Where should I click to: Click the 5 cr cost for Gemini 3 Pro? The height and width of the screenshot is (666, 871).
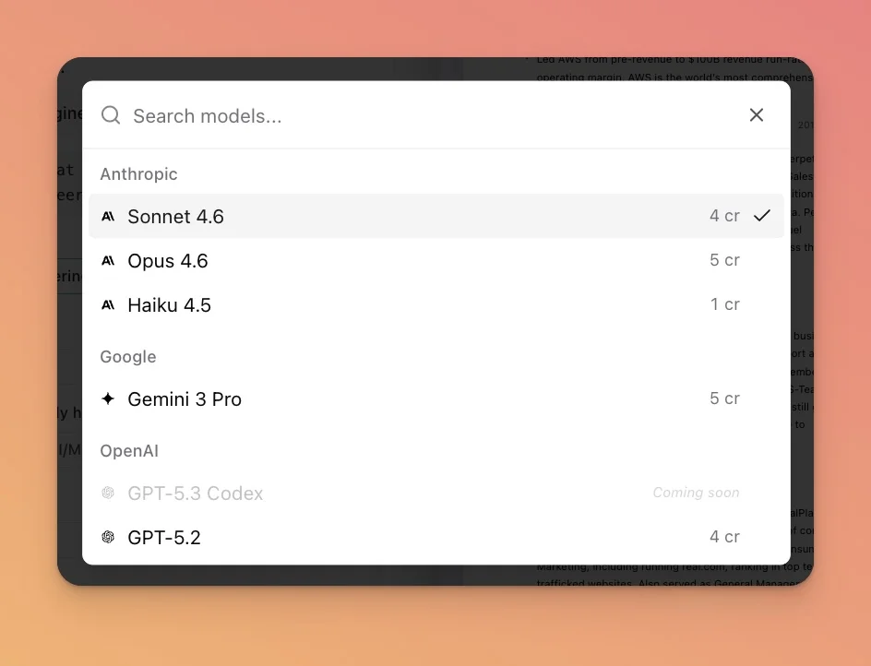724,398
